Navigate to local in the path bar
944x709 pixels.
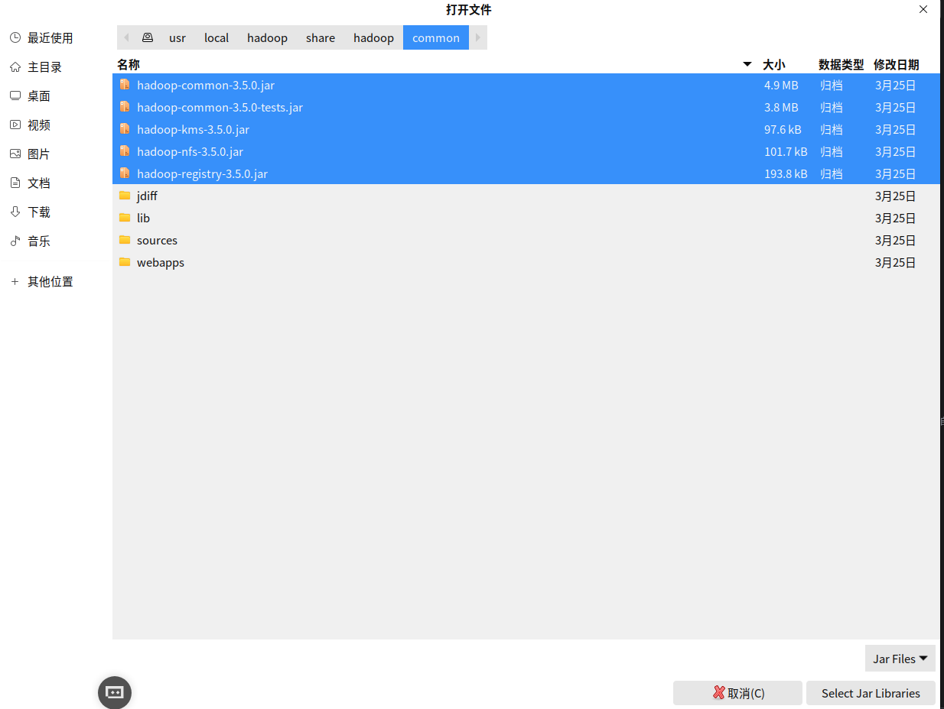[x=216, y=37]
